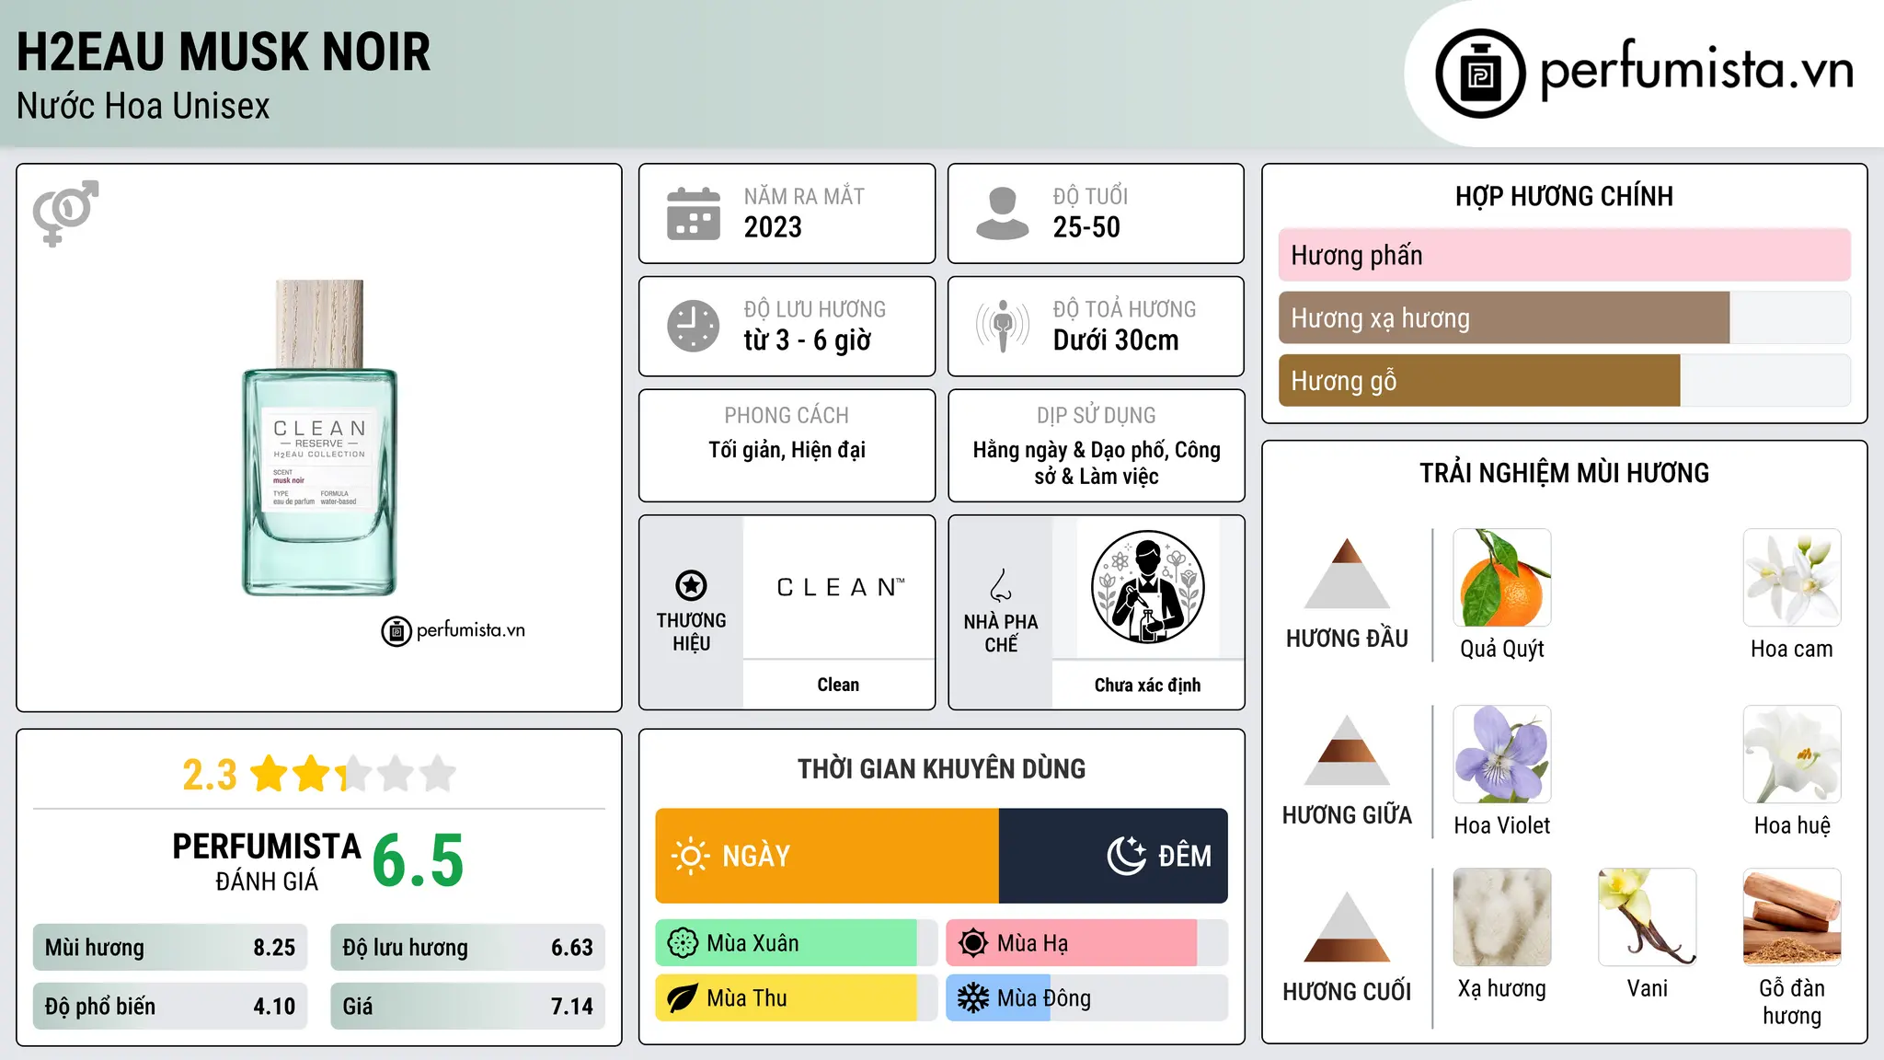Click the top-note pyramid icon above Hương đầu
This screenshot has width=1884, height=1060.
pos(1347,573)
